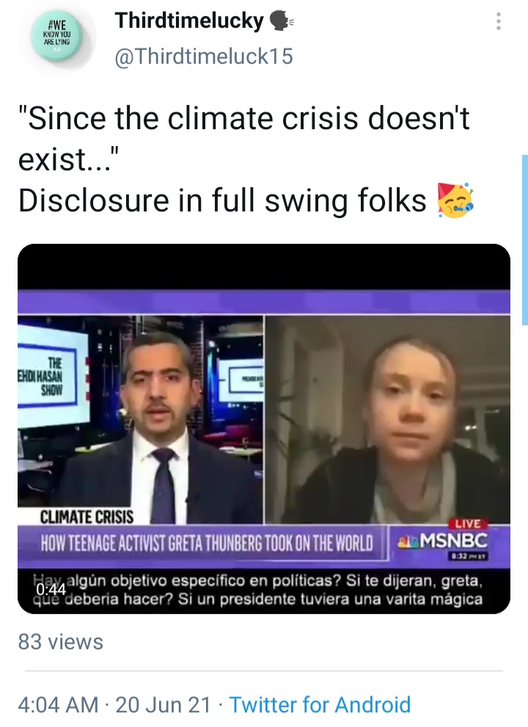
Task: Open the three-dot tweet options menu
Action: click(x=499, y=21)
